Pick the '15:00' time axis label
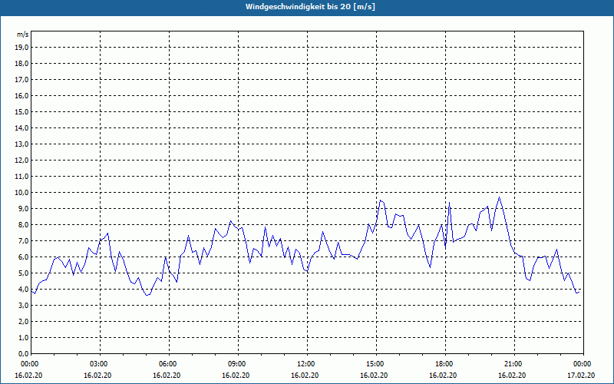614x384 pixels. 374,364
